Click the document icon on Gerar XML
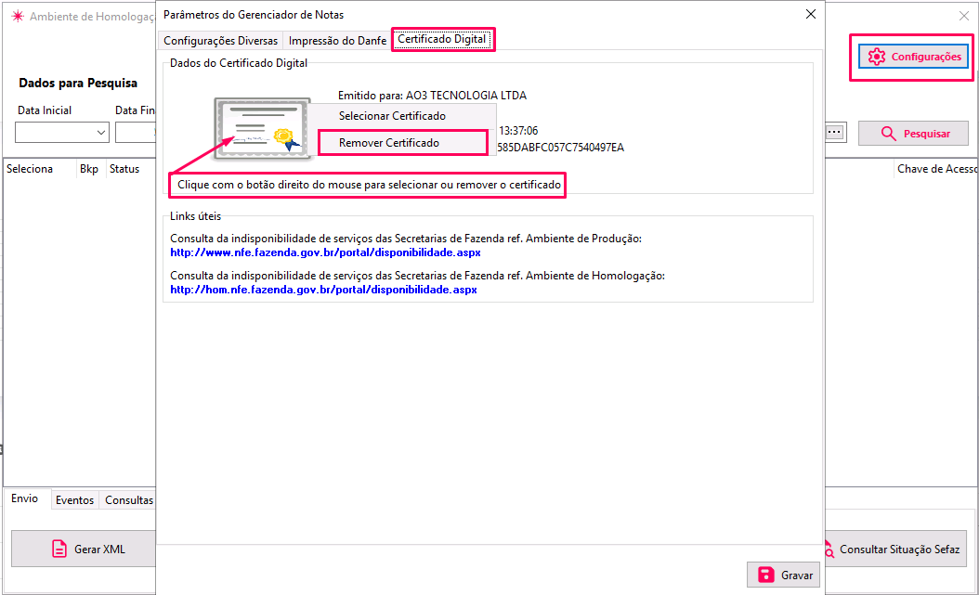 coord(59,549)
